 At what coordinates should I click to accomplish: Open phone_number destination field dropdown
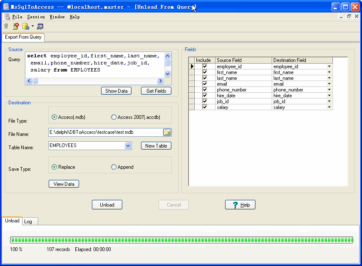329,89
